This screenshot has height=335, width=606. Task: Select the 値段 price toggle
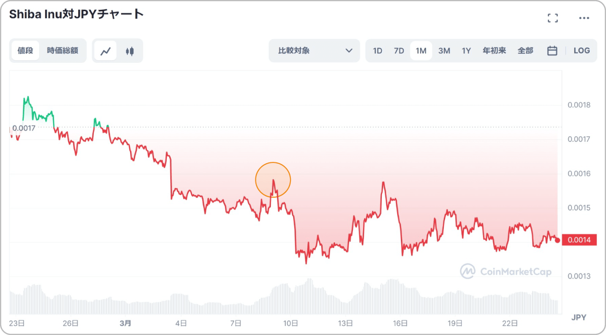pos(25,51)
